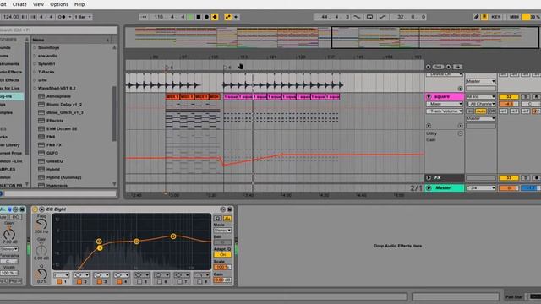The width and height of the screenshot is (541, 304).
Task: Open the Track Volume automation dropdown
Action: click(445, 111)
